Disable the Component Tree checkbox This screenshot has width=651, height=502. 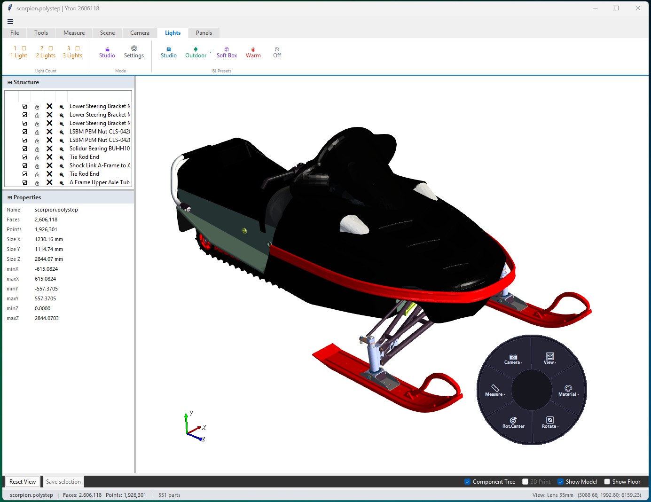[467, 482]
